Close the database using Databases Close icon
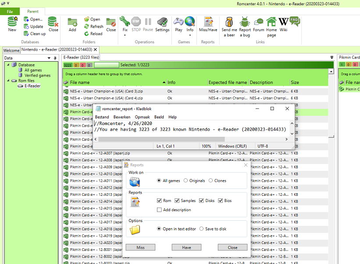 tap(53, 24)
